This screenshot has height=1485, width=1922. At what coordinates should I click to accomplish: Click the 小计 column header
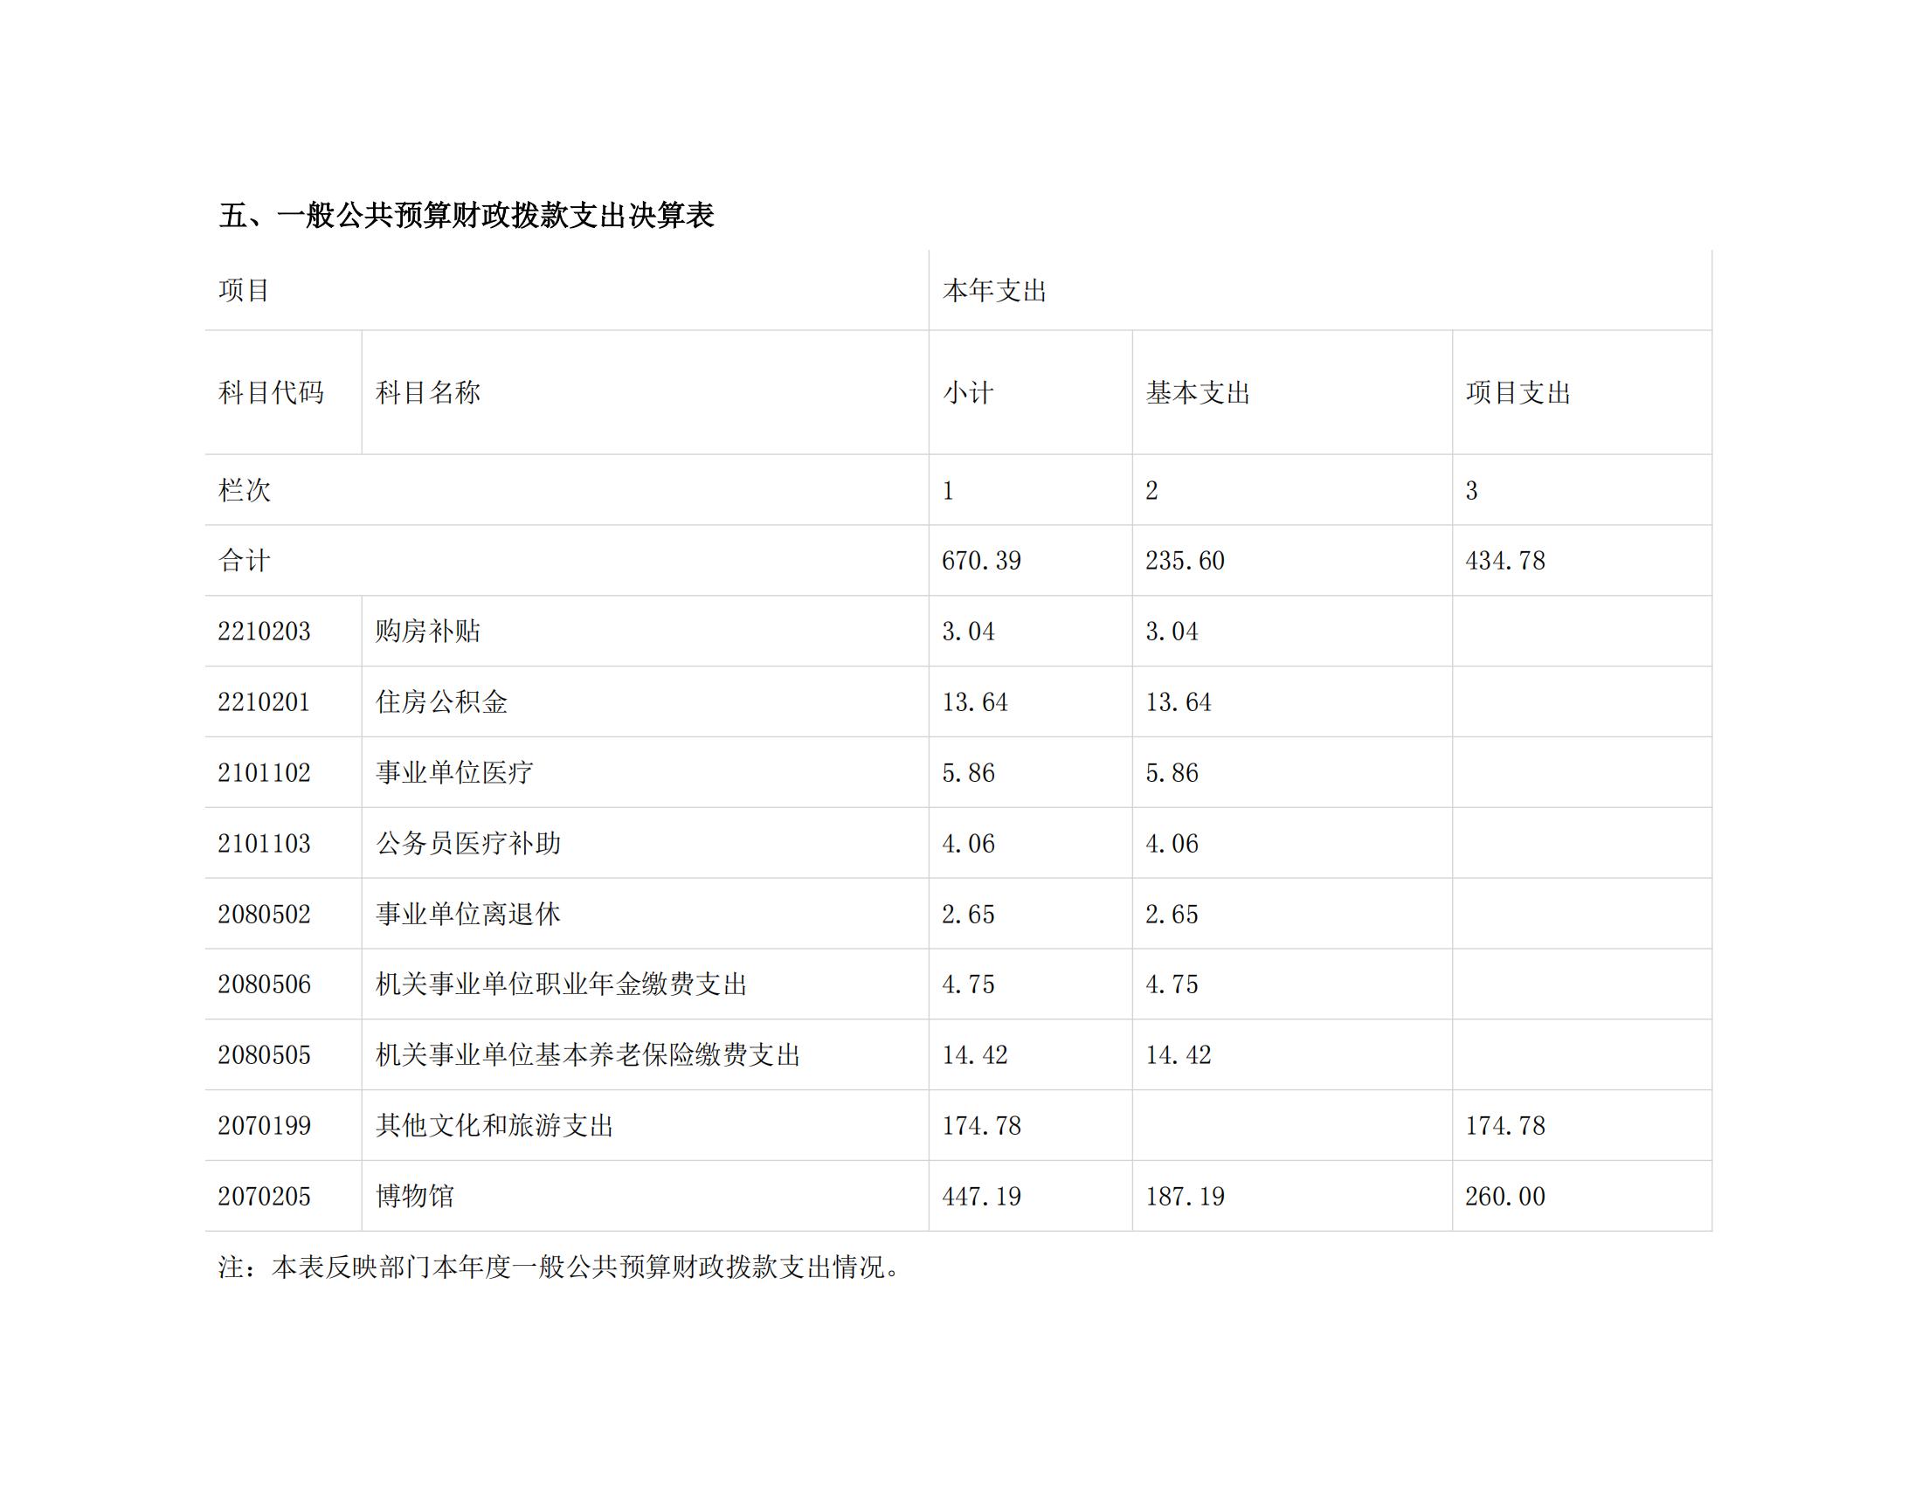(x=968, y=392)
